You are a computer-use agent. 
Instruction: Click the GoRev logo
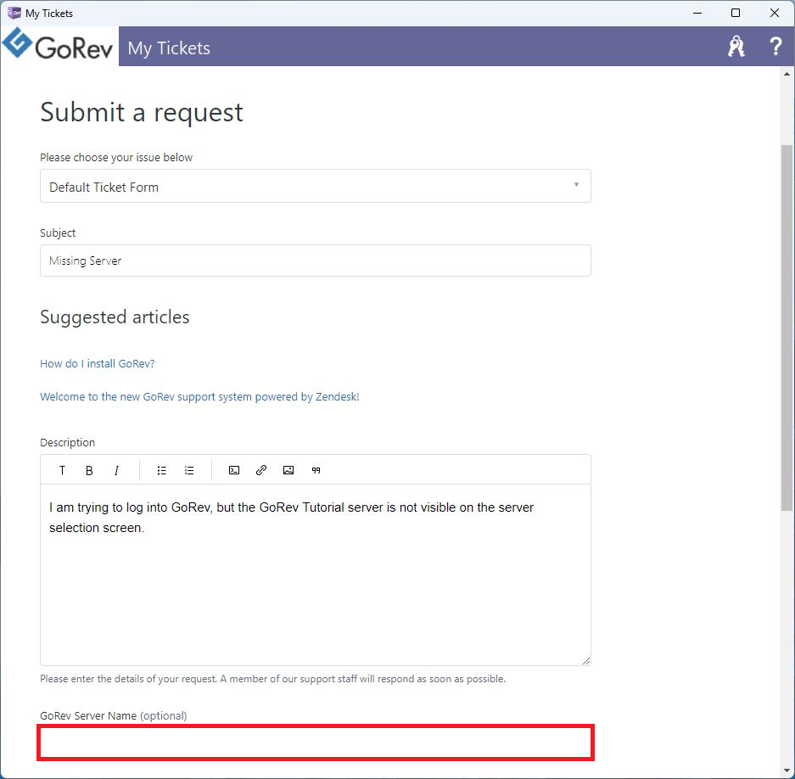58,44
